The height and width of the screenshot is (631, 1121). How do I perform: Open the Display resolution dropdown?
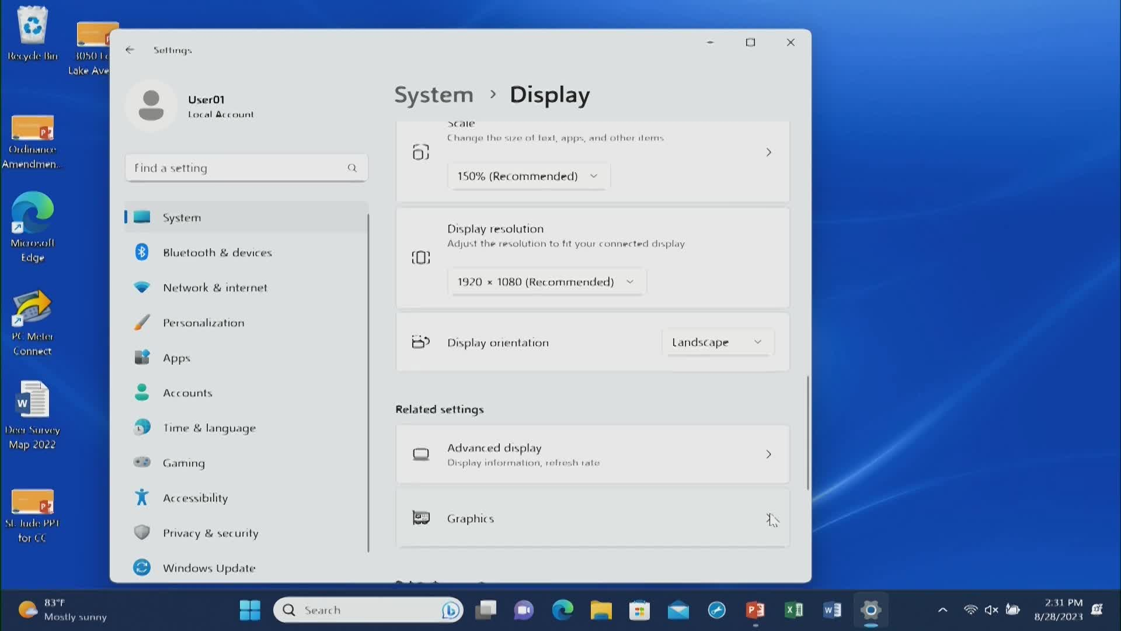[546, 282]
